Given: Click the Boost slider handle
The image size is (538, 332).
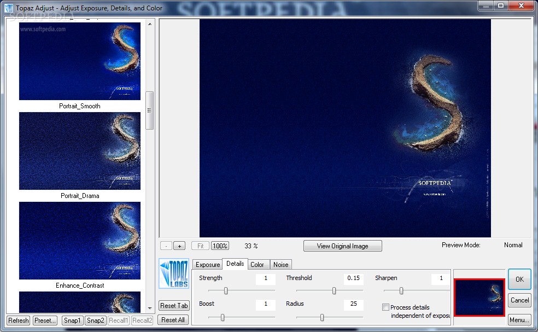Looking at the screenshot, I should (223, 318).
